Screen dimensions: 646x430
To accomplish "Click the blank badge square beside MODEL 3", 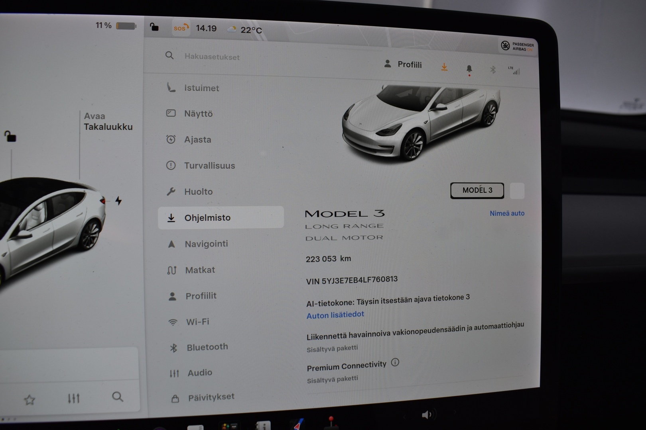I will [x=517, y=191].
